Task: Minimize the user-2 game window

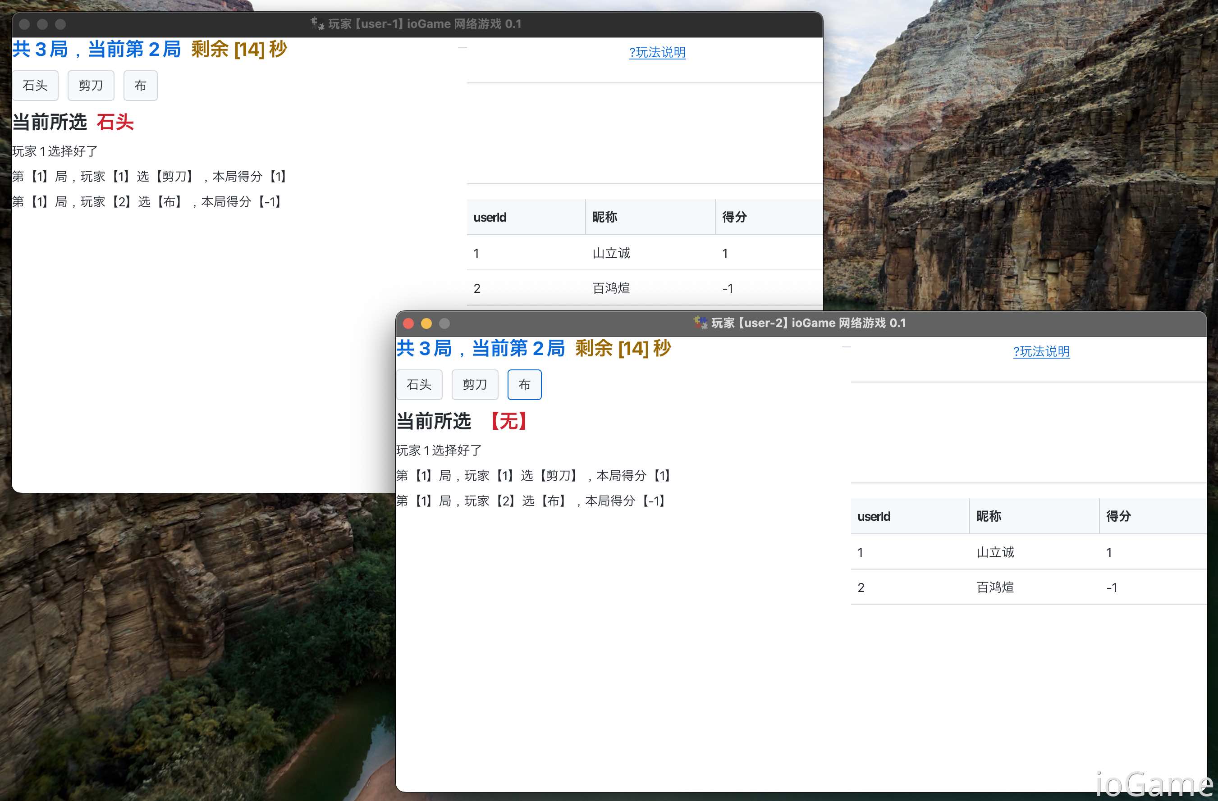Action: click(426, 323)
